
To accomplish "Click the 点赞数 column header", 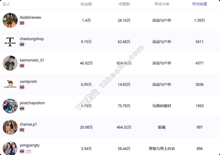I will [124, 4].
